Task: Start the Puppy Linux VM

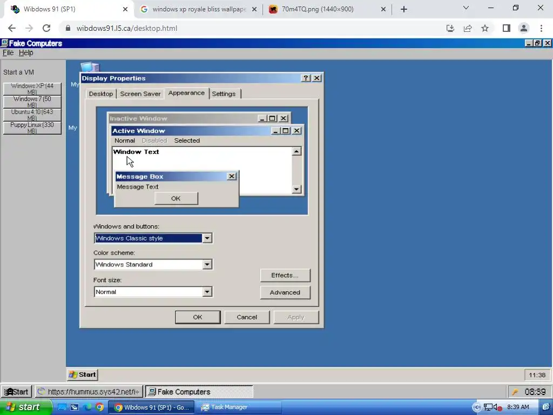Action: click(x=32, y=128)
